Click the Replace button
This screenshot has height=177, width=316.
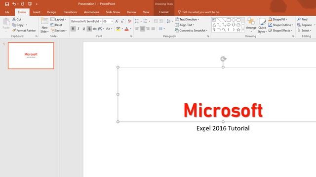(305, 25)
